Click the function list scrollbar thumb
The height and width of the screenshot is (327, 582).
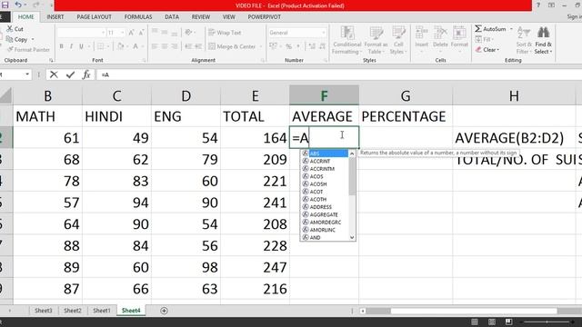[352, 177]
